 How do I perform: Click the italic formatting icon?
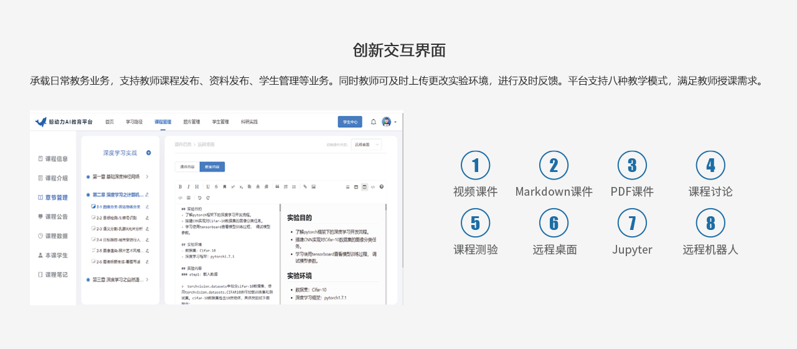tap(188, 186)
